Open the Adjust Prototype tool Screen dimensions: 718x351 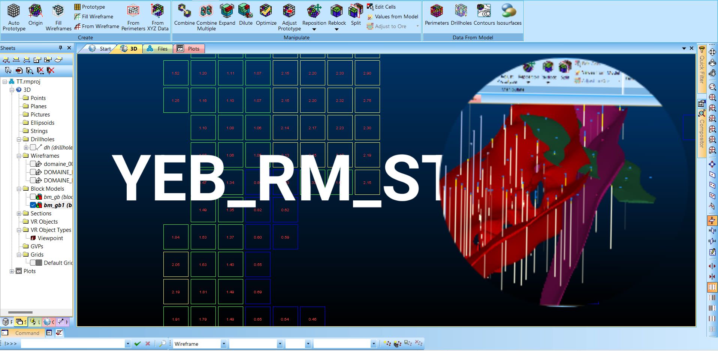289,17
